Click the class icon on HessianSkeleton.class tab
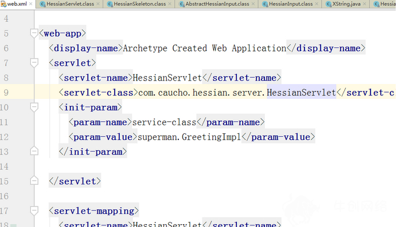Screen dimensions: 398x227 (110, 4)
